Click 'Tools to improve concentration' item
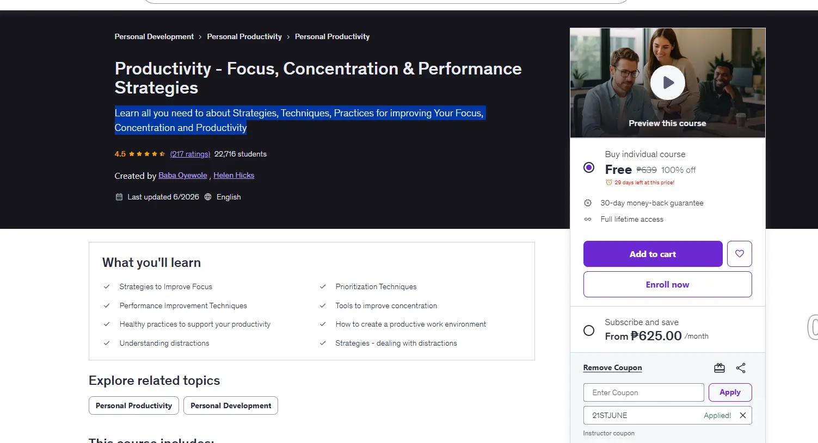The image size is (818, 443). 386,306
